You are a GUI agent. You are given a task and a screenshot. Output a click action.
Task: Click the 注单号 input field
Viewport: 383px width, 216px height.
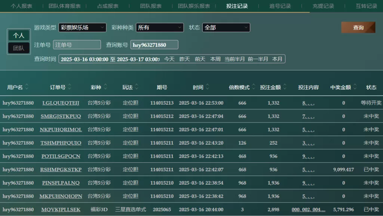pos(77,45)
